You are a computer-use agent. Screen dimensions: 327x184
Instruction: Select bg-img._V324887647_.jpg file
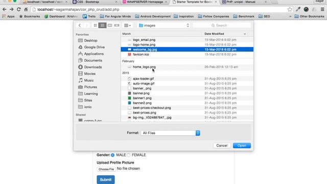coord(187,118)
